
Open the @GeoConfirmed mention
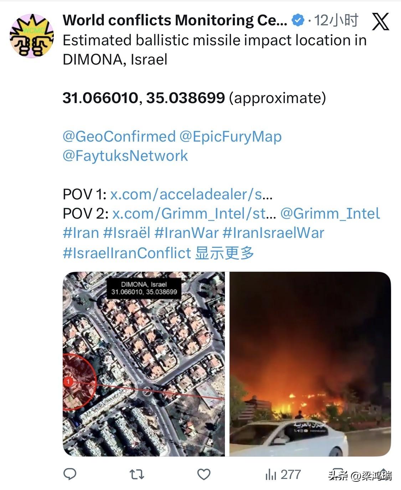click(x=119, y=137)
